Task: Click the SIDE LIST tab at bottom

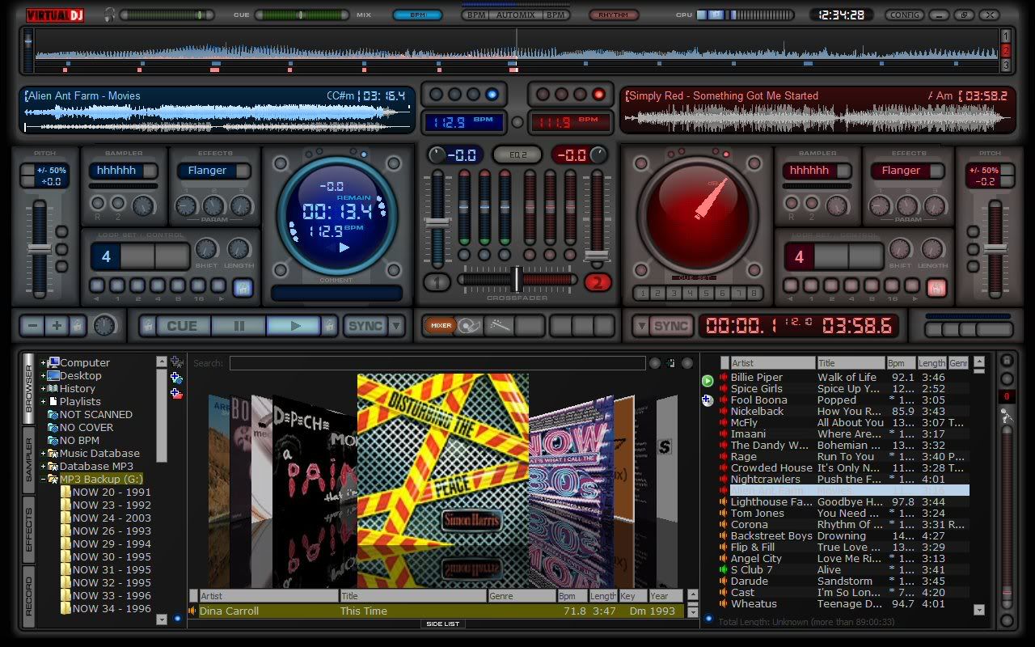Action: click(442, 624)
